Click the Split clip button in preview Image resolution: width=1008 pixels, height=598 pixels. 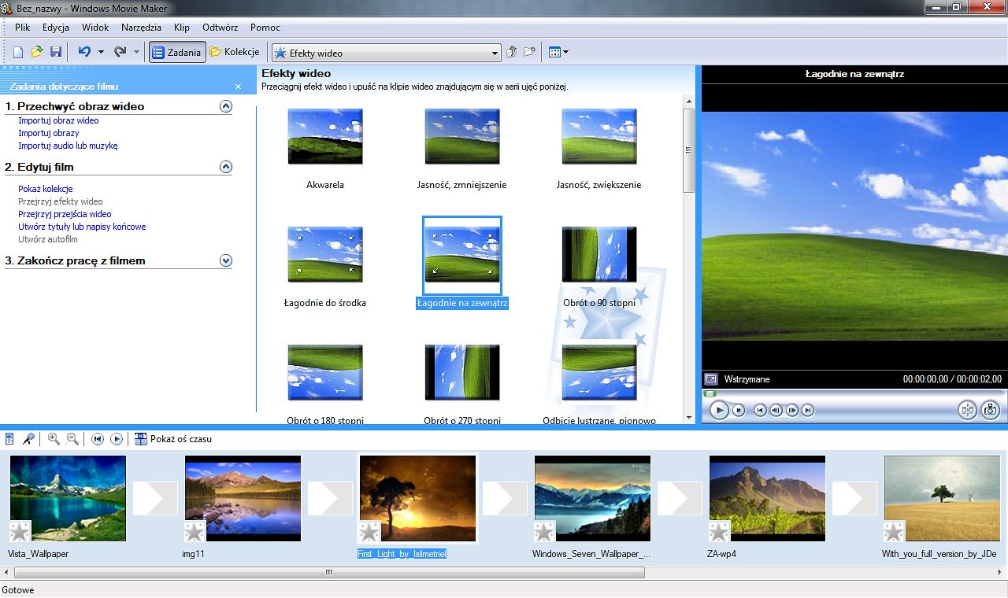coord(967,410)
